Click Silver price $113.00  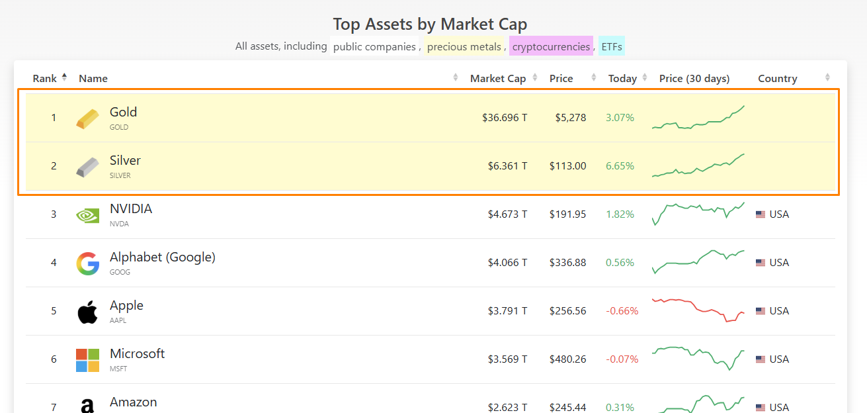[x=567, y=166]
